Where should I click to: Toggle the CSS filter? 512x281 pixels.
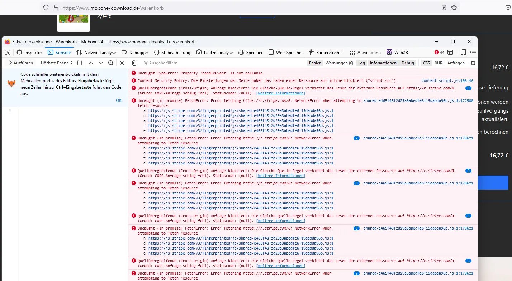426,63
